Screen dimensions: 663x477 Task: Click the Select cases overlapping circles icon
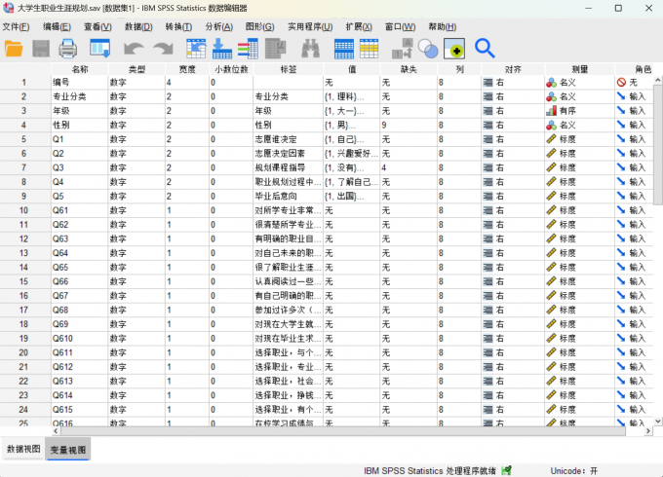(428, 48)
